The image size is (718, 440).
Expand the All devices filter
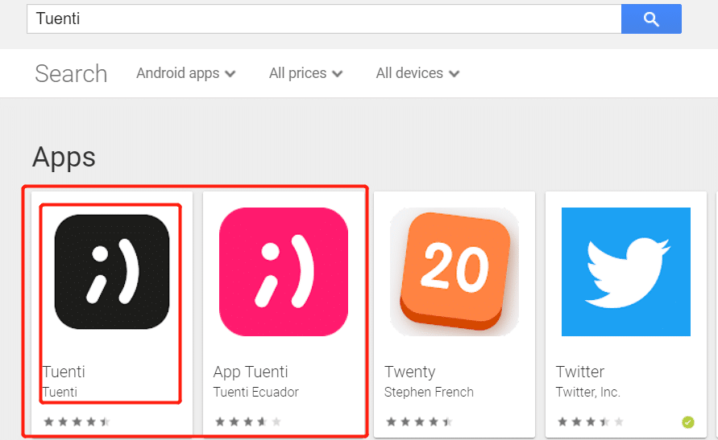pos(417,73)
